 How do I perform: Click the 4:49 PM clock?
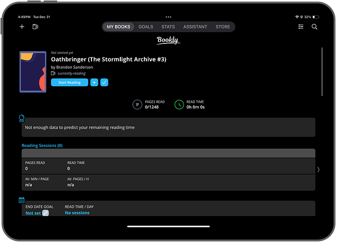point(24,17)
